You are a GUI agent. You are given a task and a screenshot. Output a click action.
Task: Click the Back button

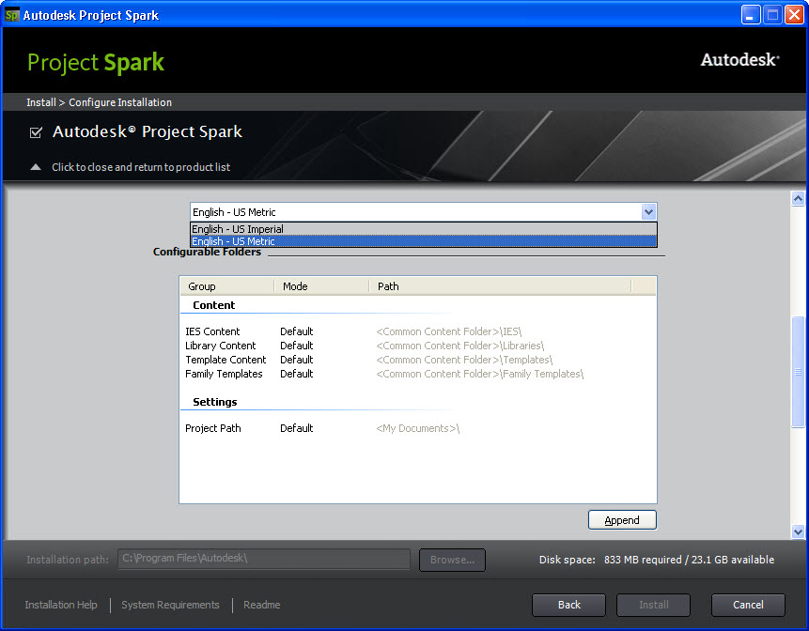pyautogui.click(x=568, y=605)
